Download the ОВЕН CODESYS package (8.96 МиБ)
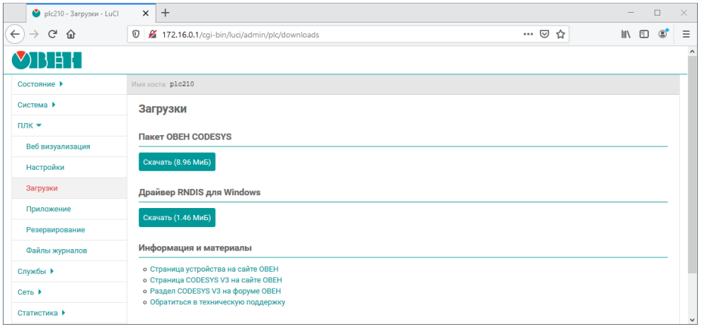The image size is (702, 329). point(177,162)
